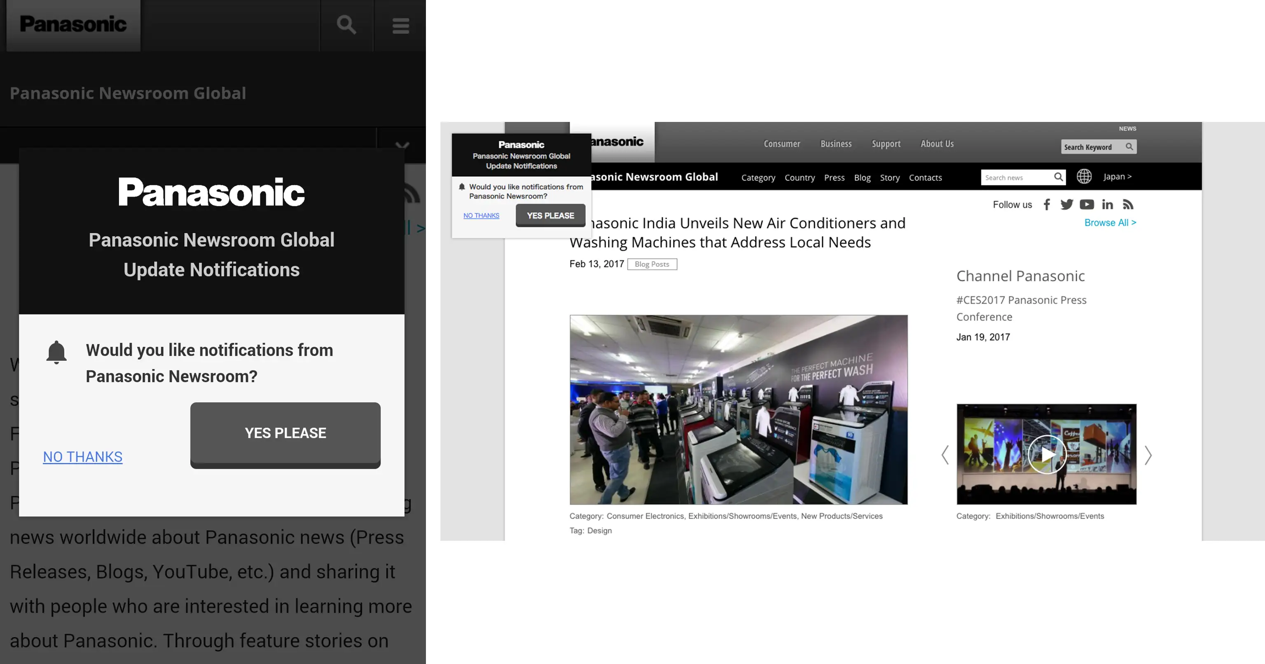Click the Channel Panasonic heading
The image size is (1265, 664).
[x=1020, y=276]
